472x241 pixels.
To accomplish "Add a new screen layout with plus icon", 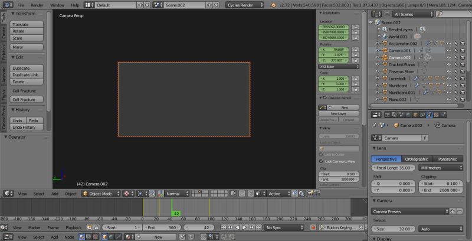I will pos(140,5).
